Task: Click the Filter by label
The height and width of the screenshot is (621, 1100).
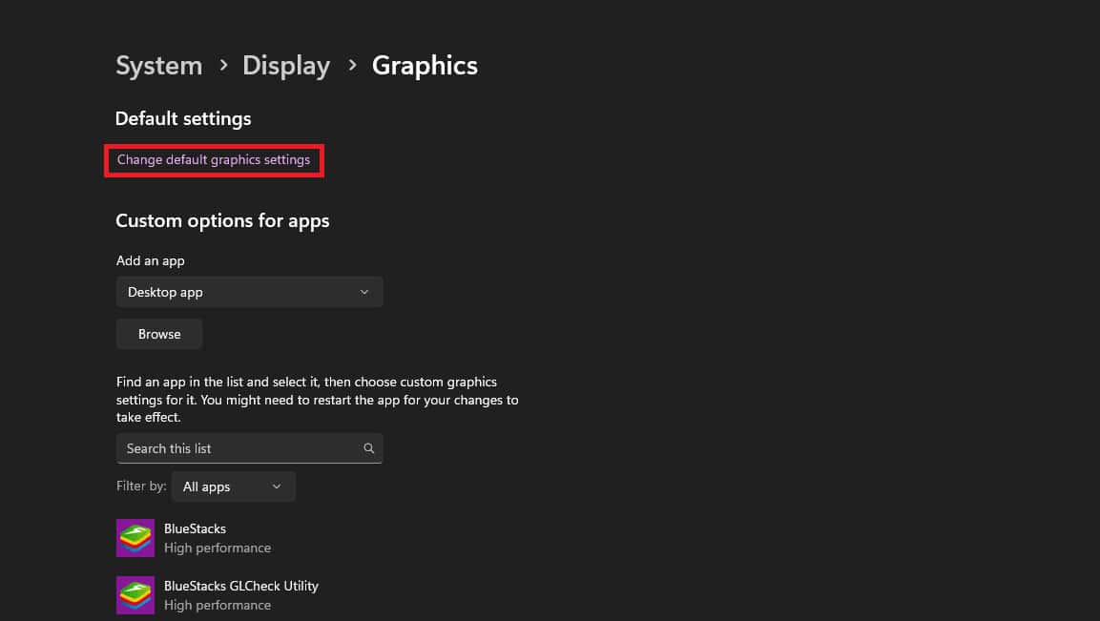Action: click(141, 486)
